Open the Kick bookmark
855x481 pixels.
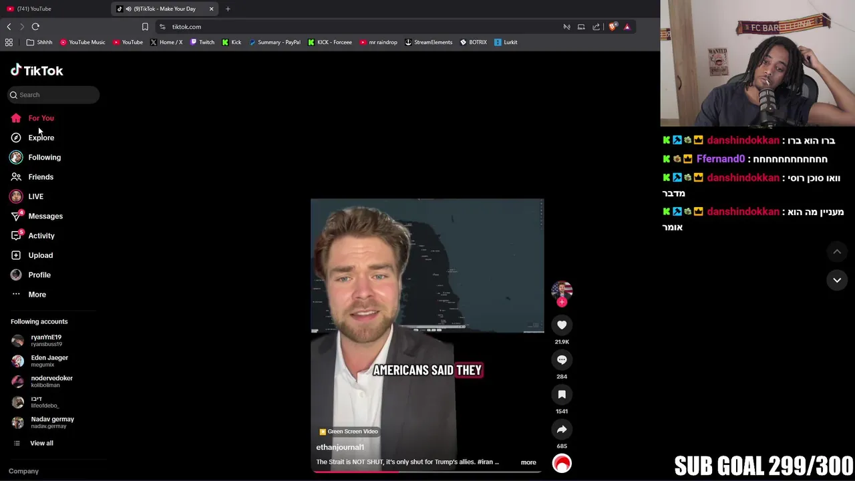coord(232,42)
